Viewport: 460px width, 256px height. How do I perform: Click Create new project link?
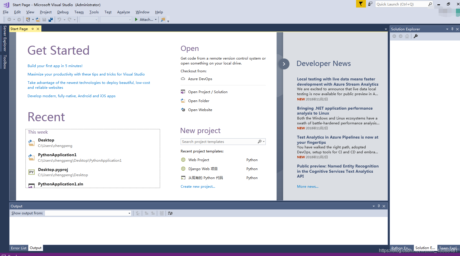[x=198, y=186]
